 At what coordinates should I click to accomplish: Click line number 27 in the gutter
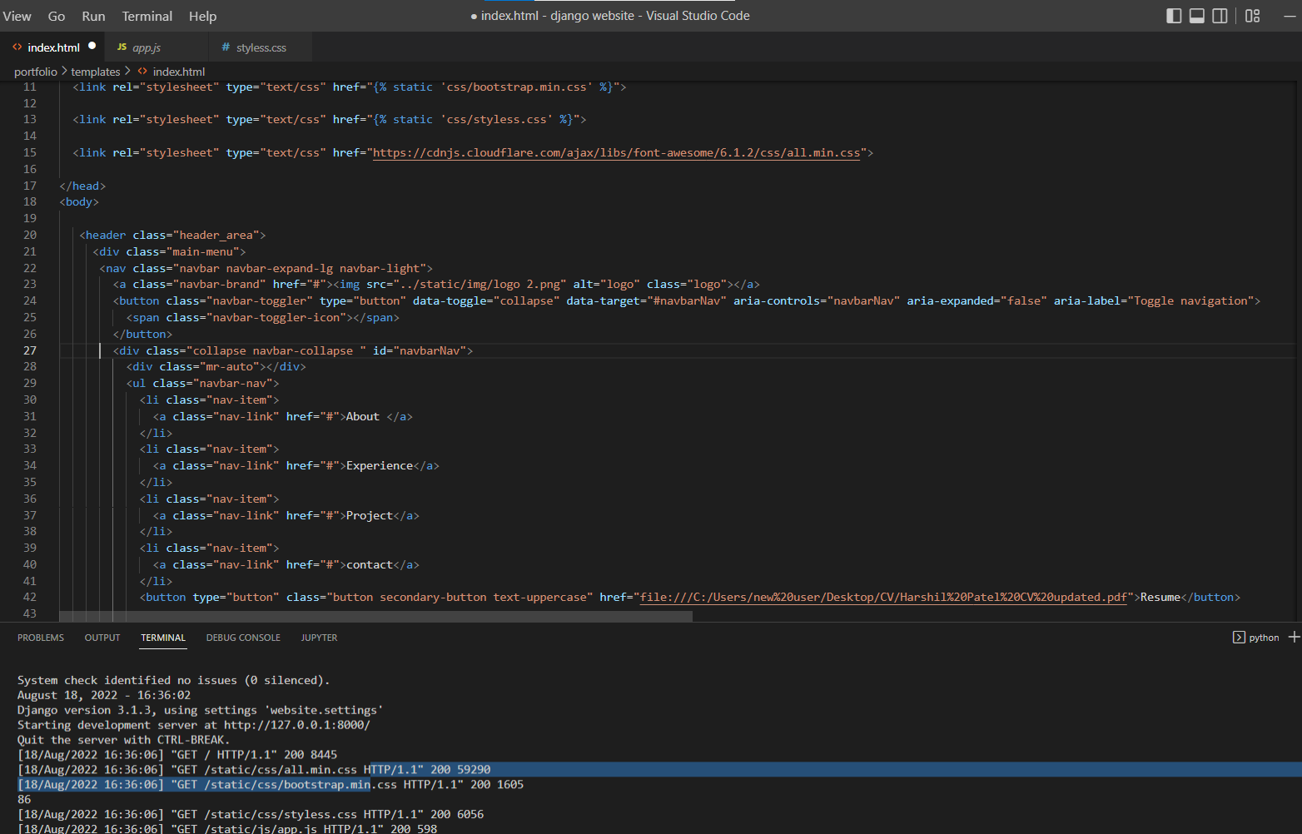[30, 350]
